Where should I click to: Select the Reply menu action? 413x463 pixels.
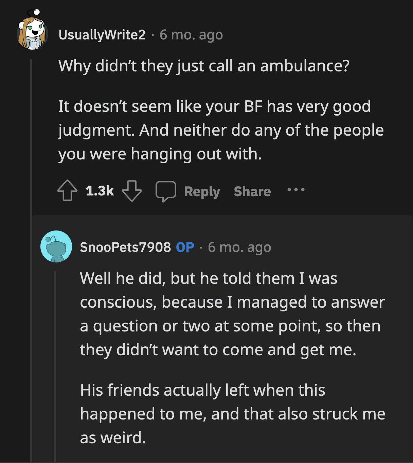click(x=202, y=191)
